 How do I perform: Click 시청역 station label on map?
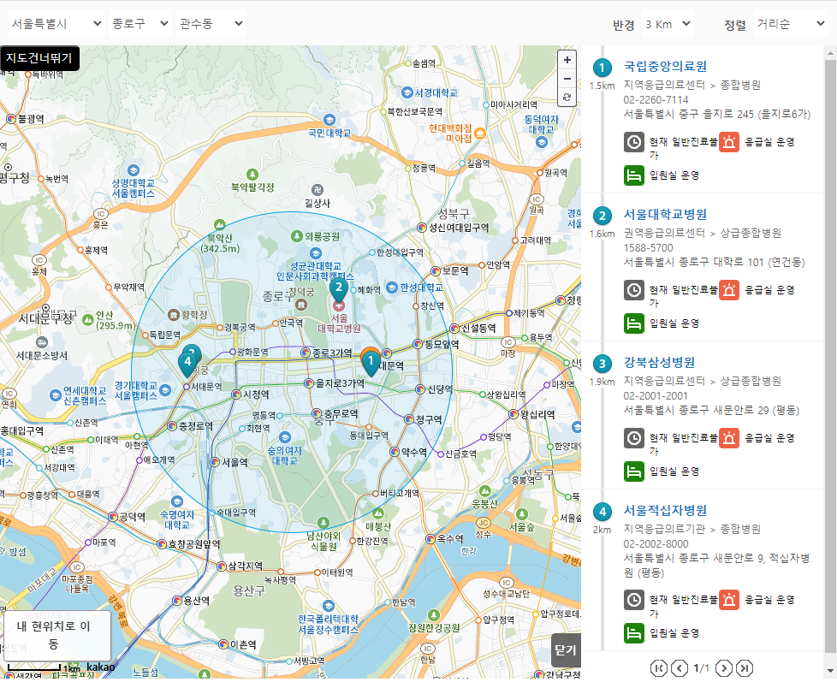tap(256, 394)
